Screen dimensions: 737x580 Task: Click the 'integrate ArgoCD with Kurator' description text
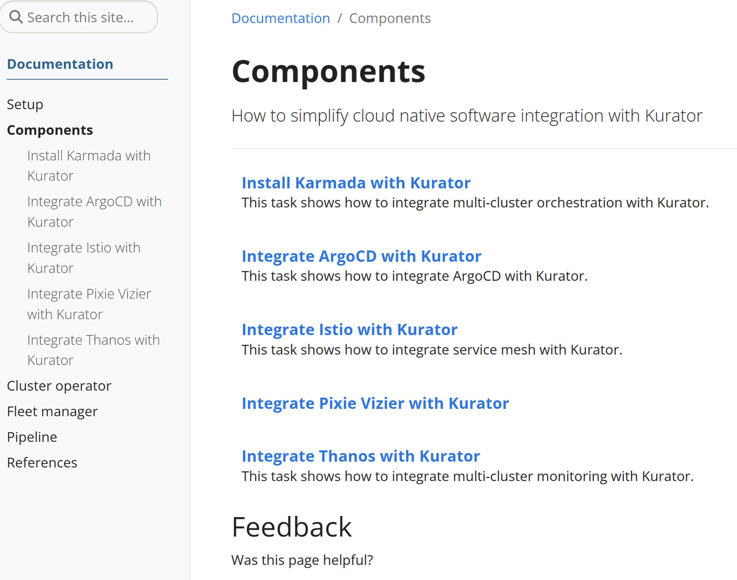414,276
